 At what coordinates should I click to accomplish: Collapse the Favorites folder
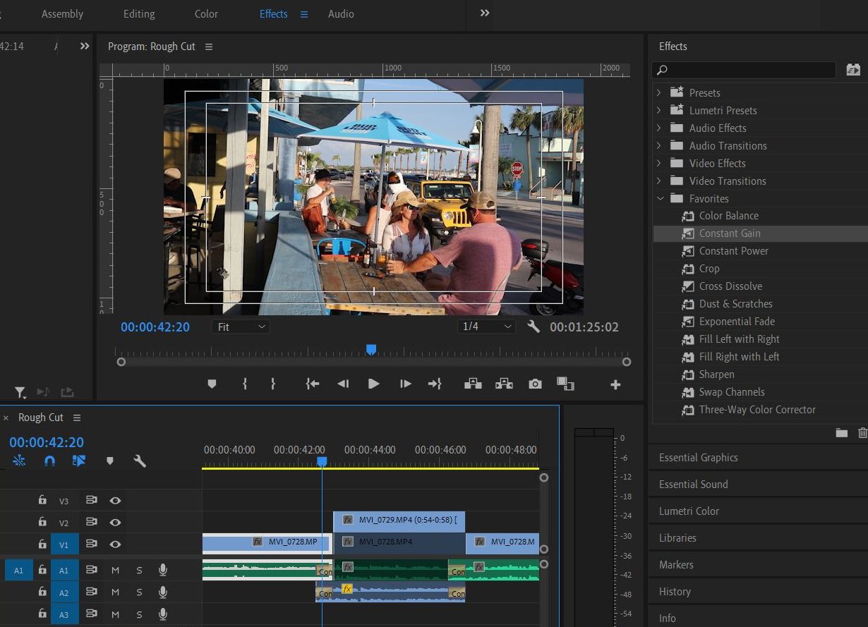click(660, 198)
